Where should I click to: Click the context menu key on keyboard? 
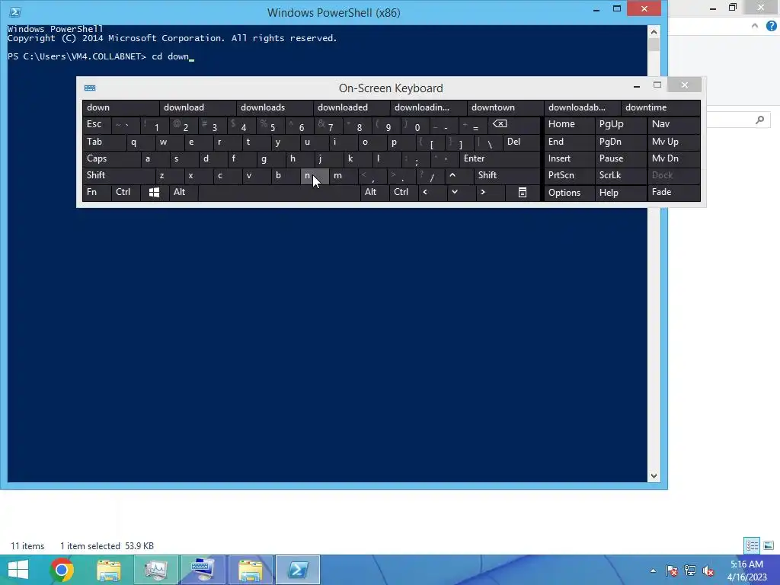(523, 193)
